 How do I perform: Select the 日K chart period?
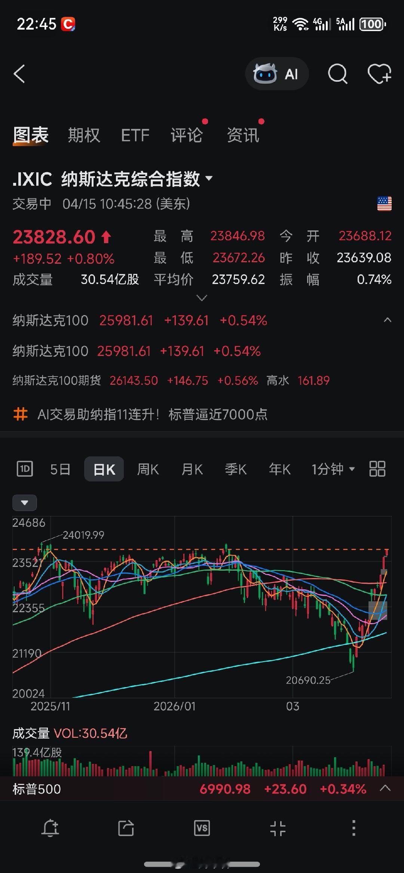(104, 469)
